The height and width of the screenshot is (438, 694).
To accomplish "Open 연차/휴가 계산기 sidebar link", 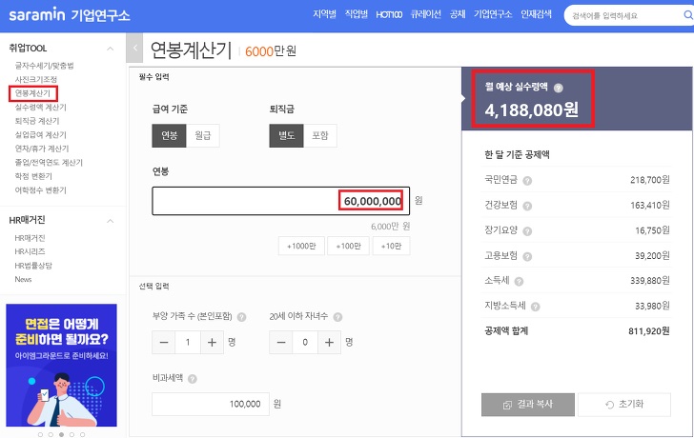I will (42, 149).
